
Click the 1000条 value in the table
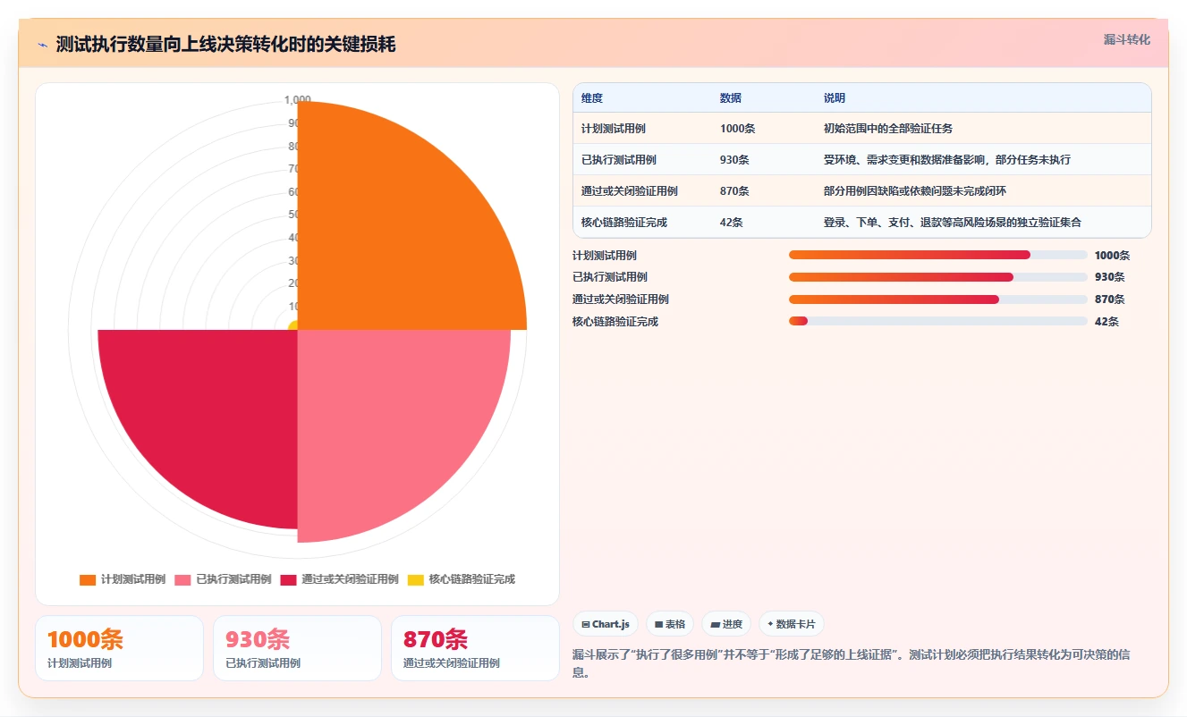point(738,129)
